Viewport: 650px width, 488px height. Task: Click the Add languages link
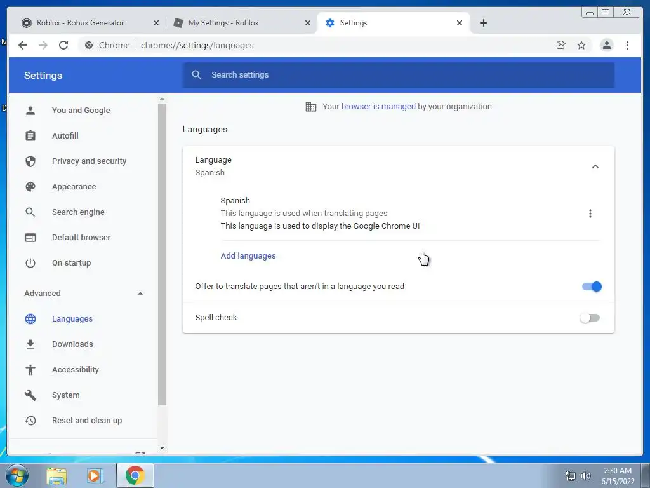(248, 256)
